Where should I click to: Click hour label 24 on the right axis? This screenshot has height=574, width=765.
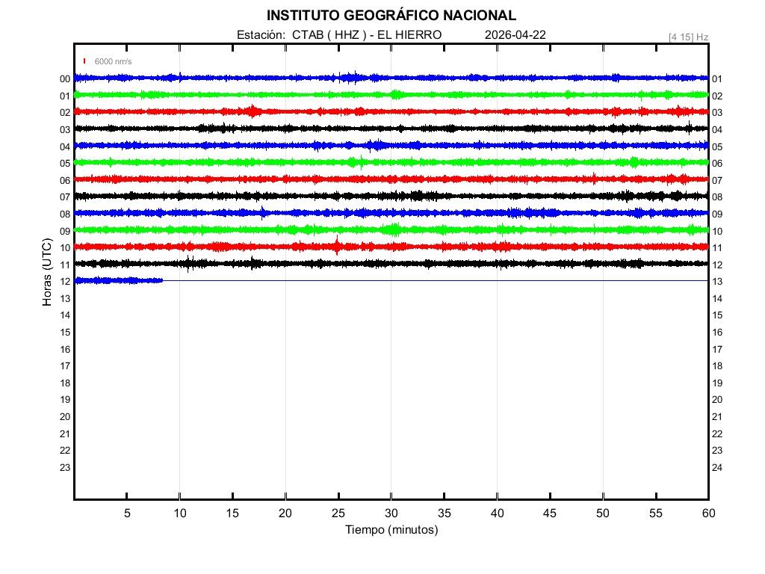[717, 468]
